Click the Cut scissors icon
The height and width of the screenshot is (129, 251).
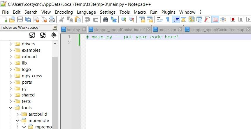(x=62, y=19)
